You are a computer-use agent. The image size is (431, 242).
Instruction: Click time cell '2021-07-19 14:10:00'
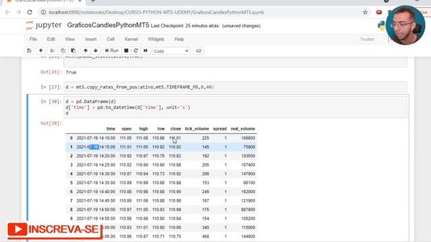pyautogui.click(x=96, y=138)
